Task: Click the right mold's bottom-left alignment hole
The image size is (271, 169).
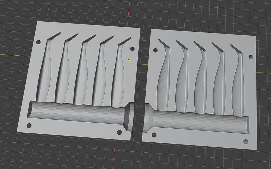Action: (x=154, y=135)
